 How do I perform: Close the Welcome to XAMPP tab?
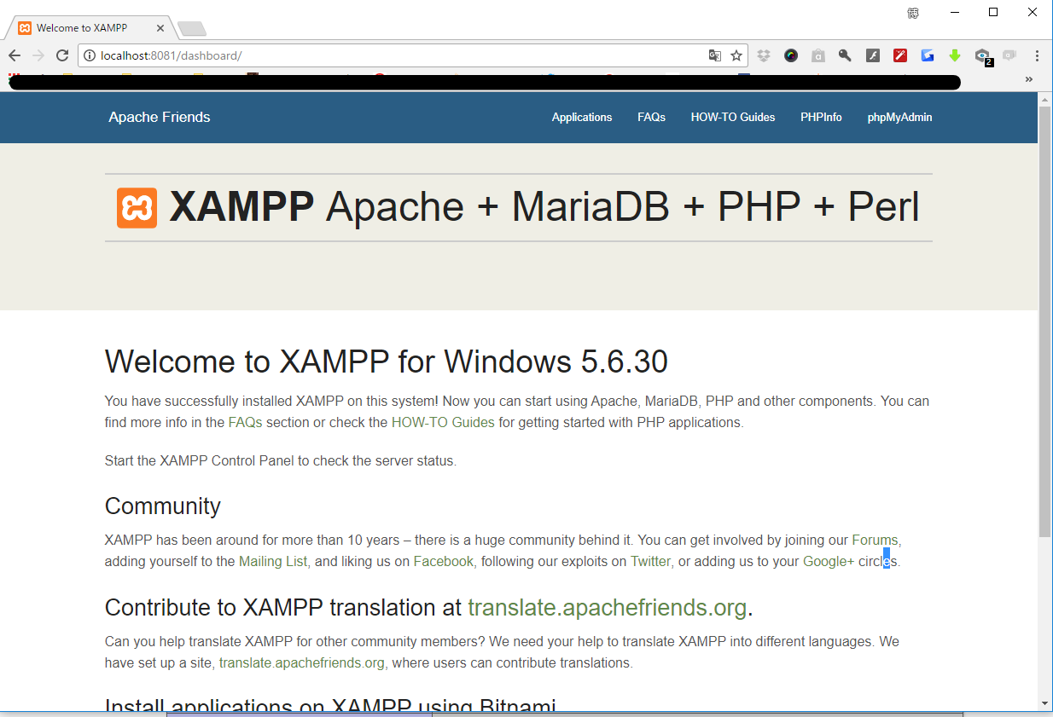pos(160,28)
